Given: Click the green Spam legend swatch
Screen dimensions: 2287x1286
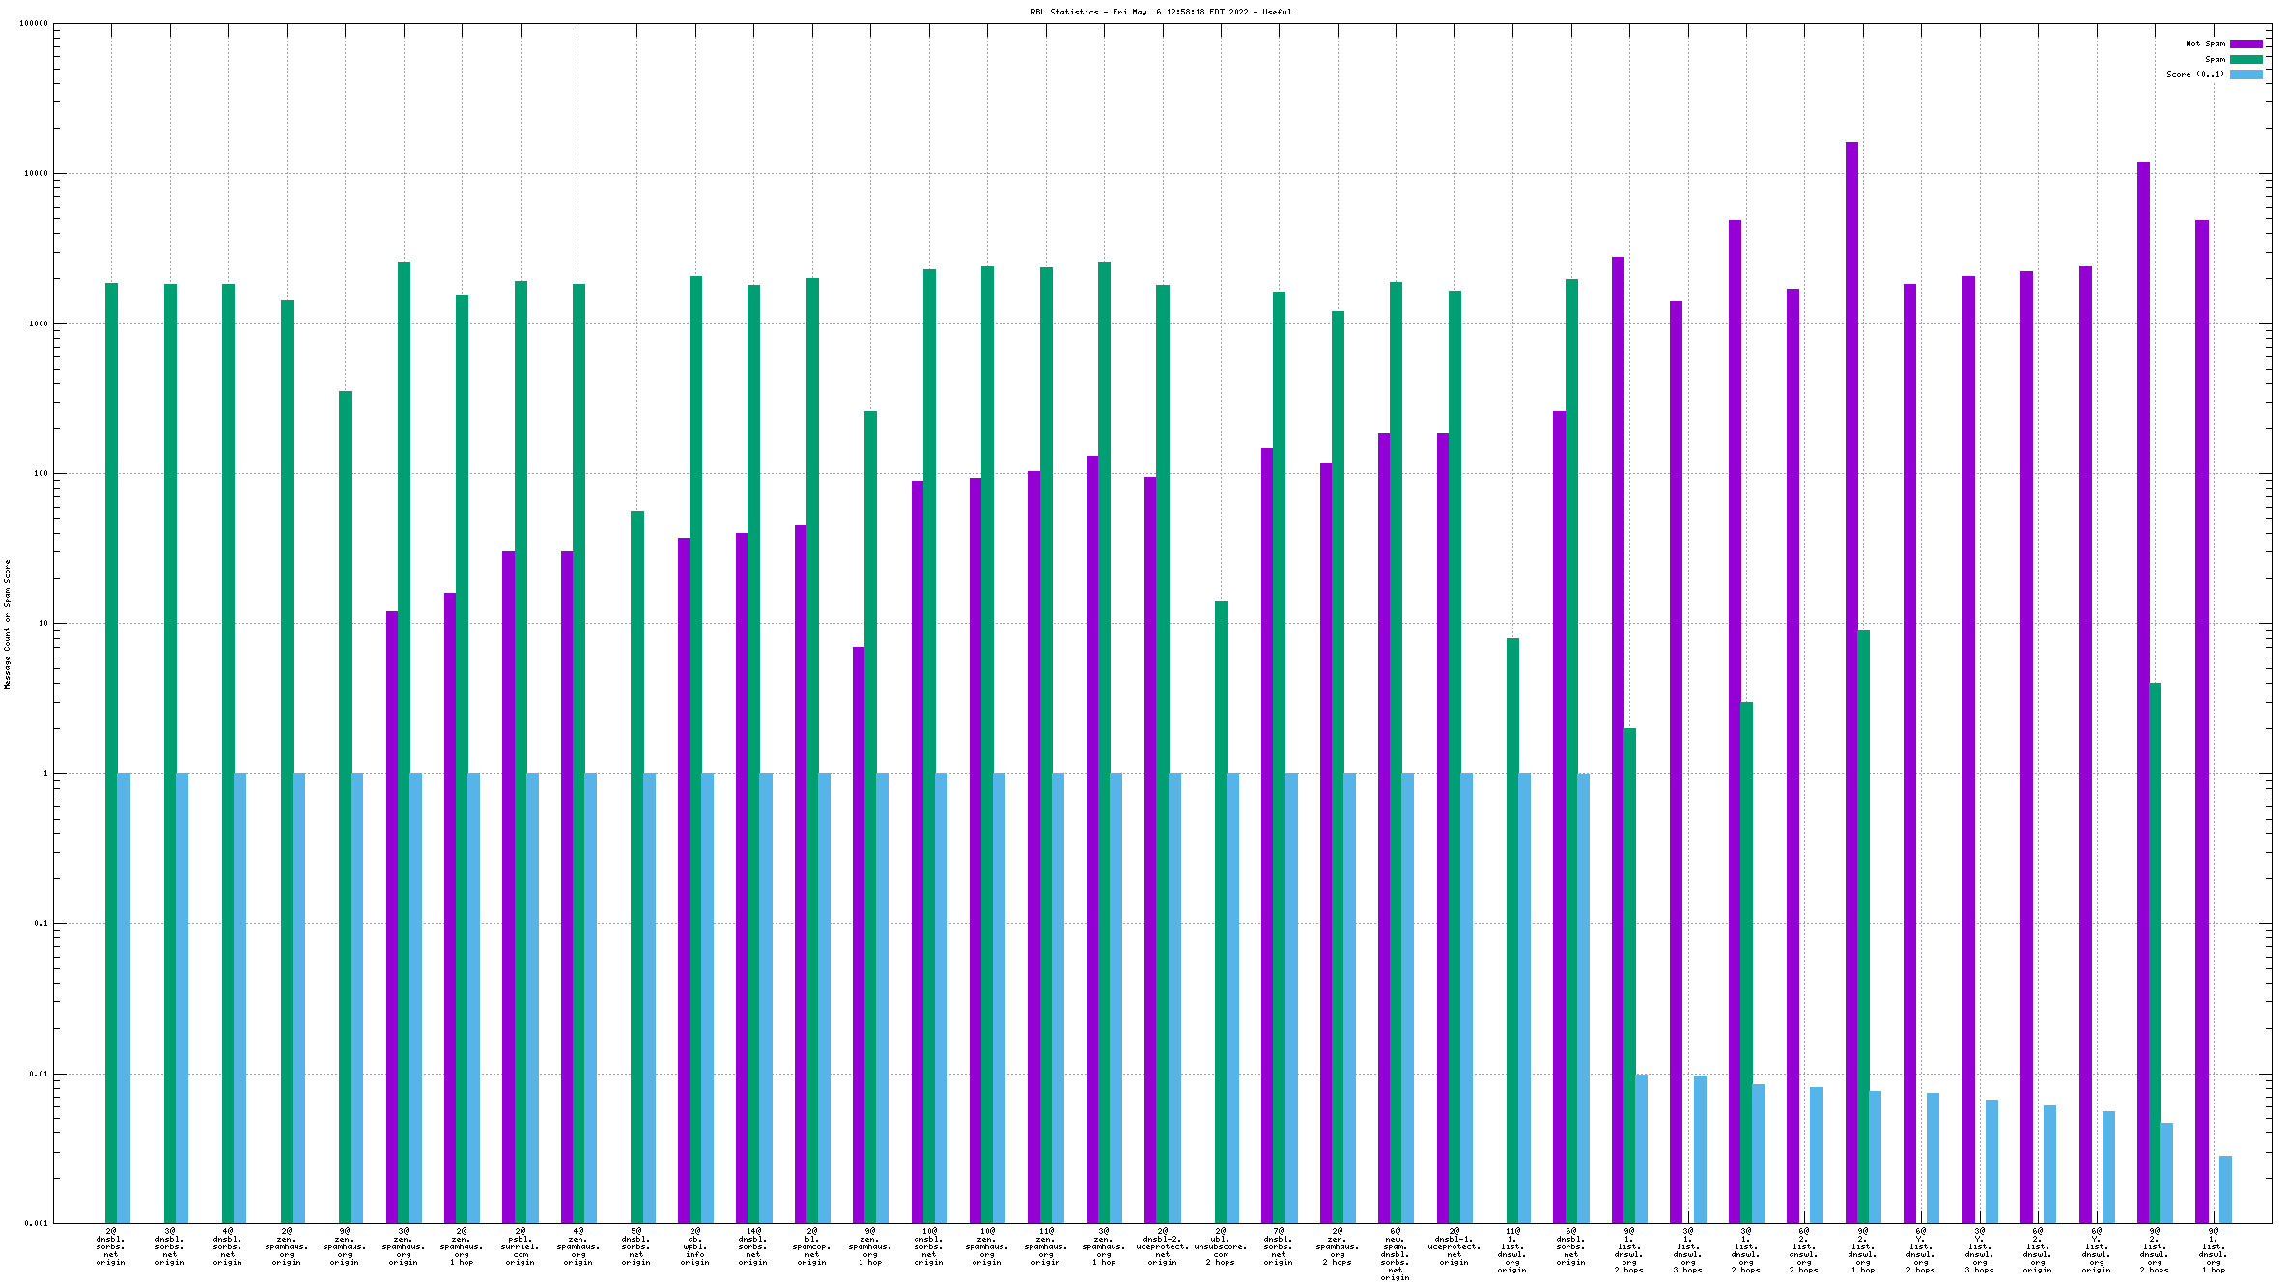Looking at the screenshot, I should tap(2245, 59).
